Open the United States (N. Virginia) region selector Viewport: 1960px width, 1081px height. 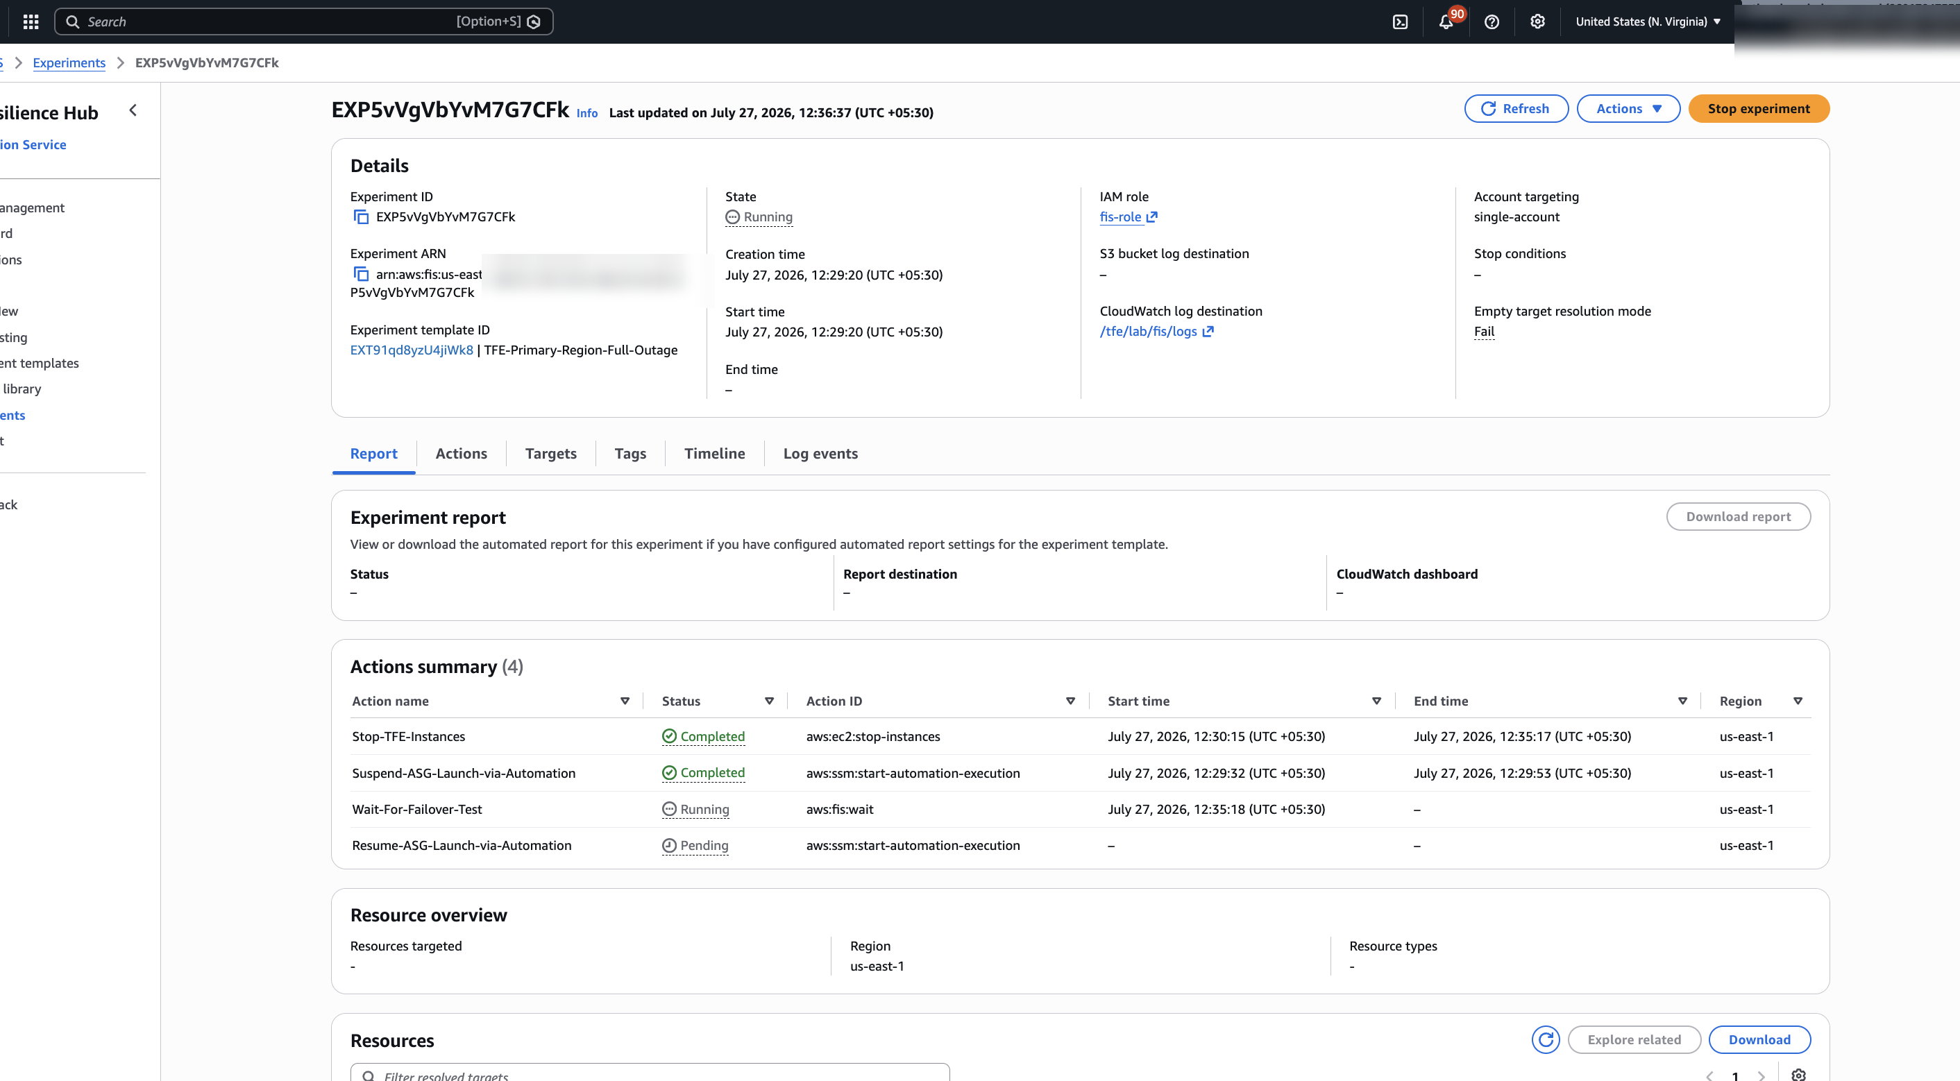(x=1647, y=22)
